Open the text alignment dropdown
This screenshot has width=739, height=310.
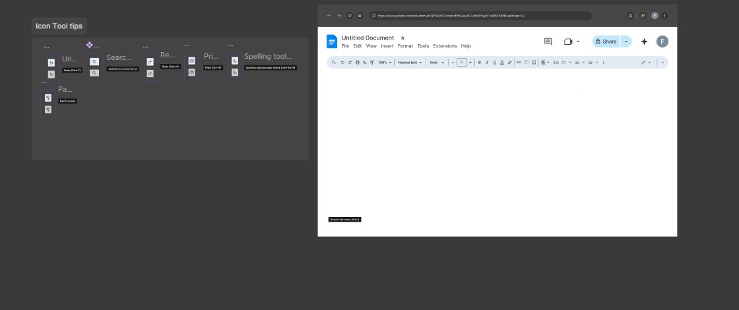[545, 62]
